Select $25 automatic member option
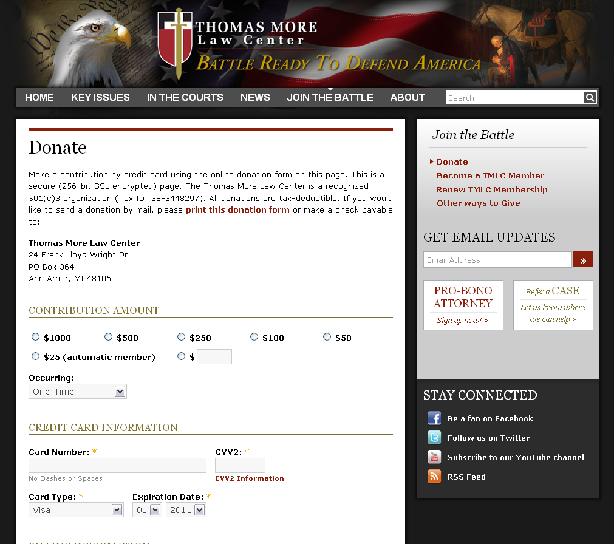This screenshot has width=614, height=544. (36, 356)
